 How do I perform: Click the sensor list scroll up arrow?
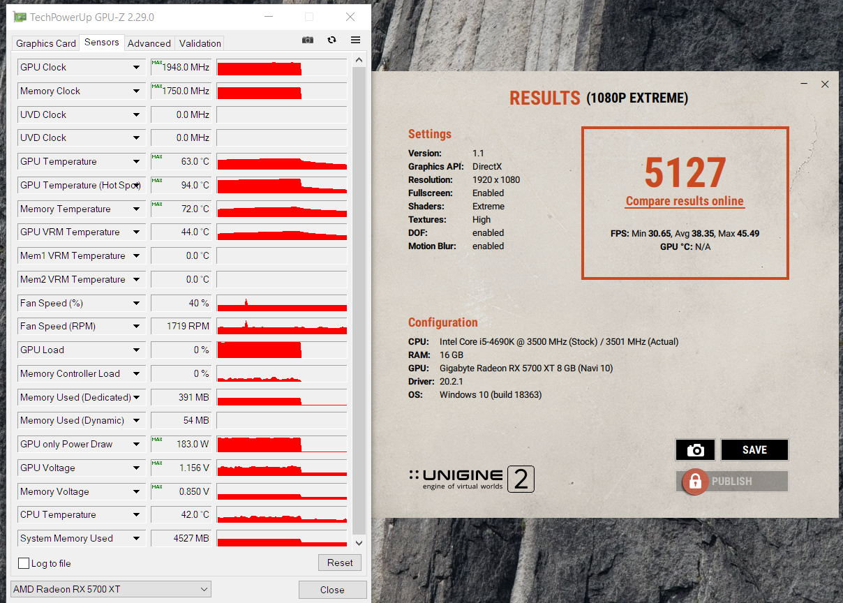point(359,61)
